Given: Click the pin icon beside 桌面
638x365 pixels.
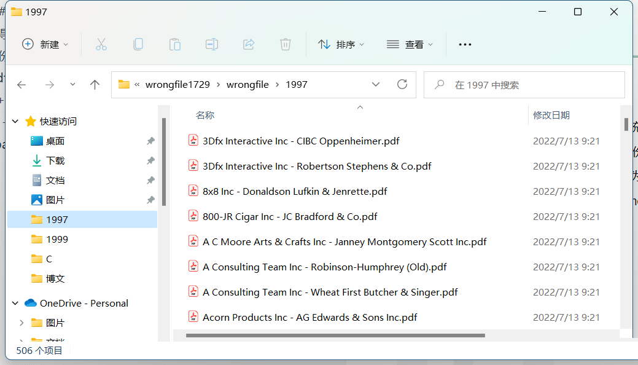Looking at the screenshot, I should click(150, 141).
